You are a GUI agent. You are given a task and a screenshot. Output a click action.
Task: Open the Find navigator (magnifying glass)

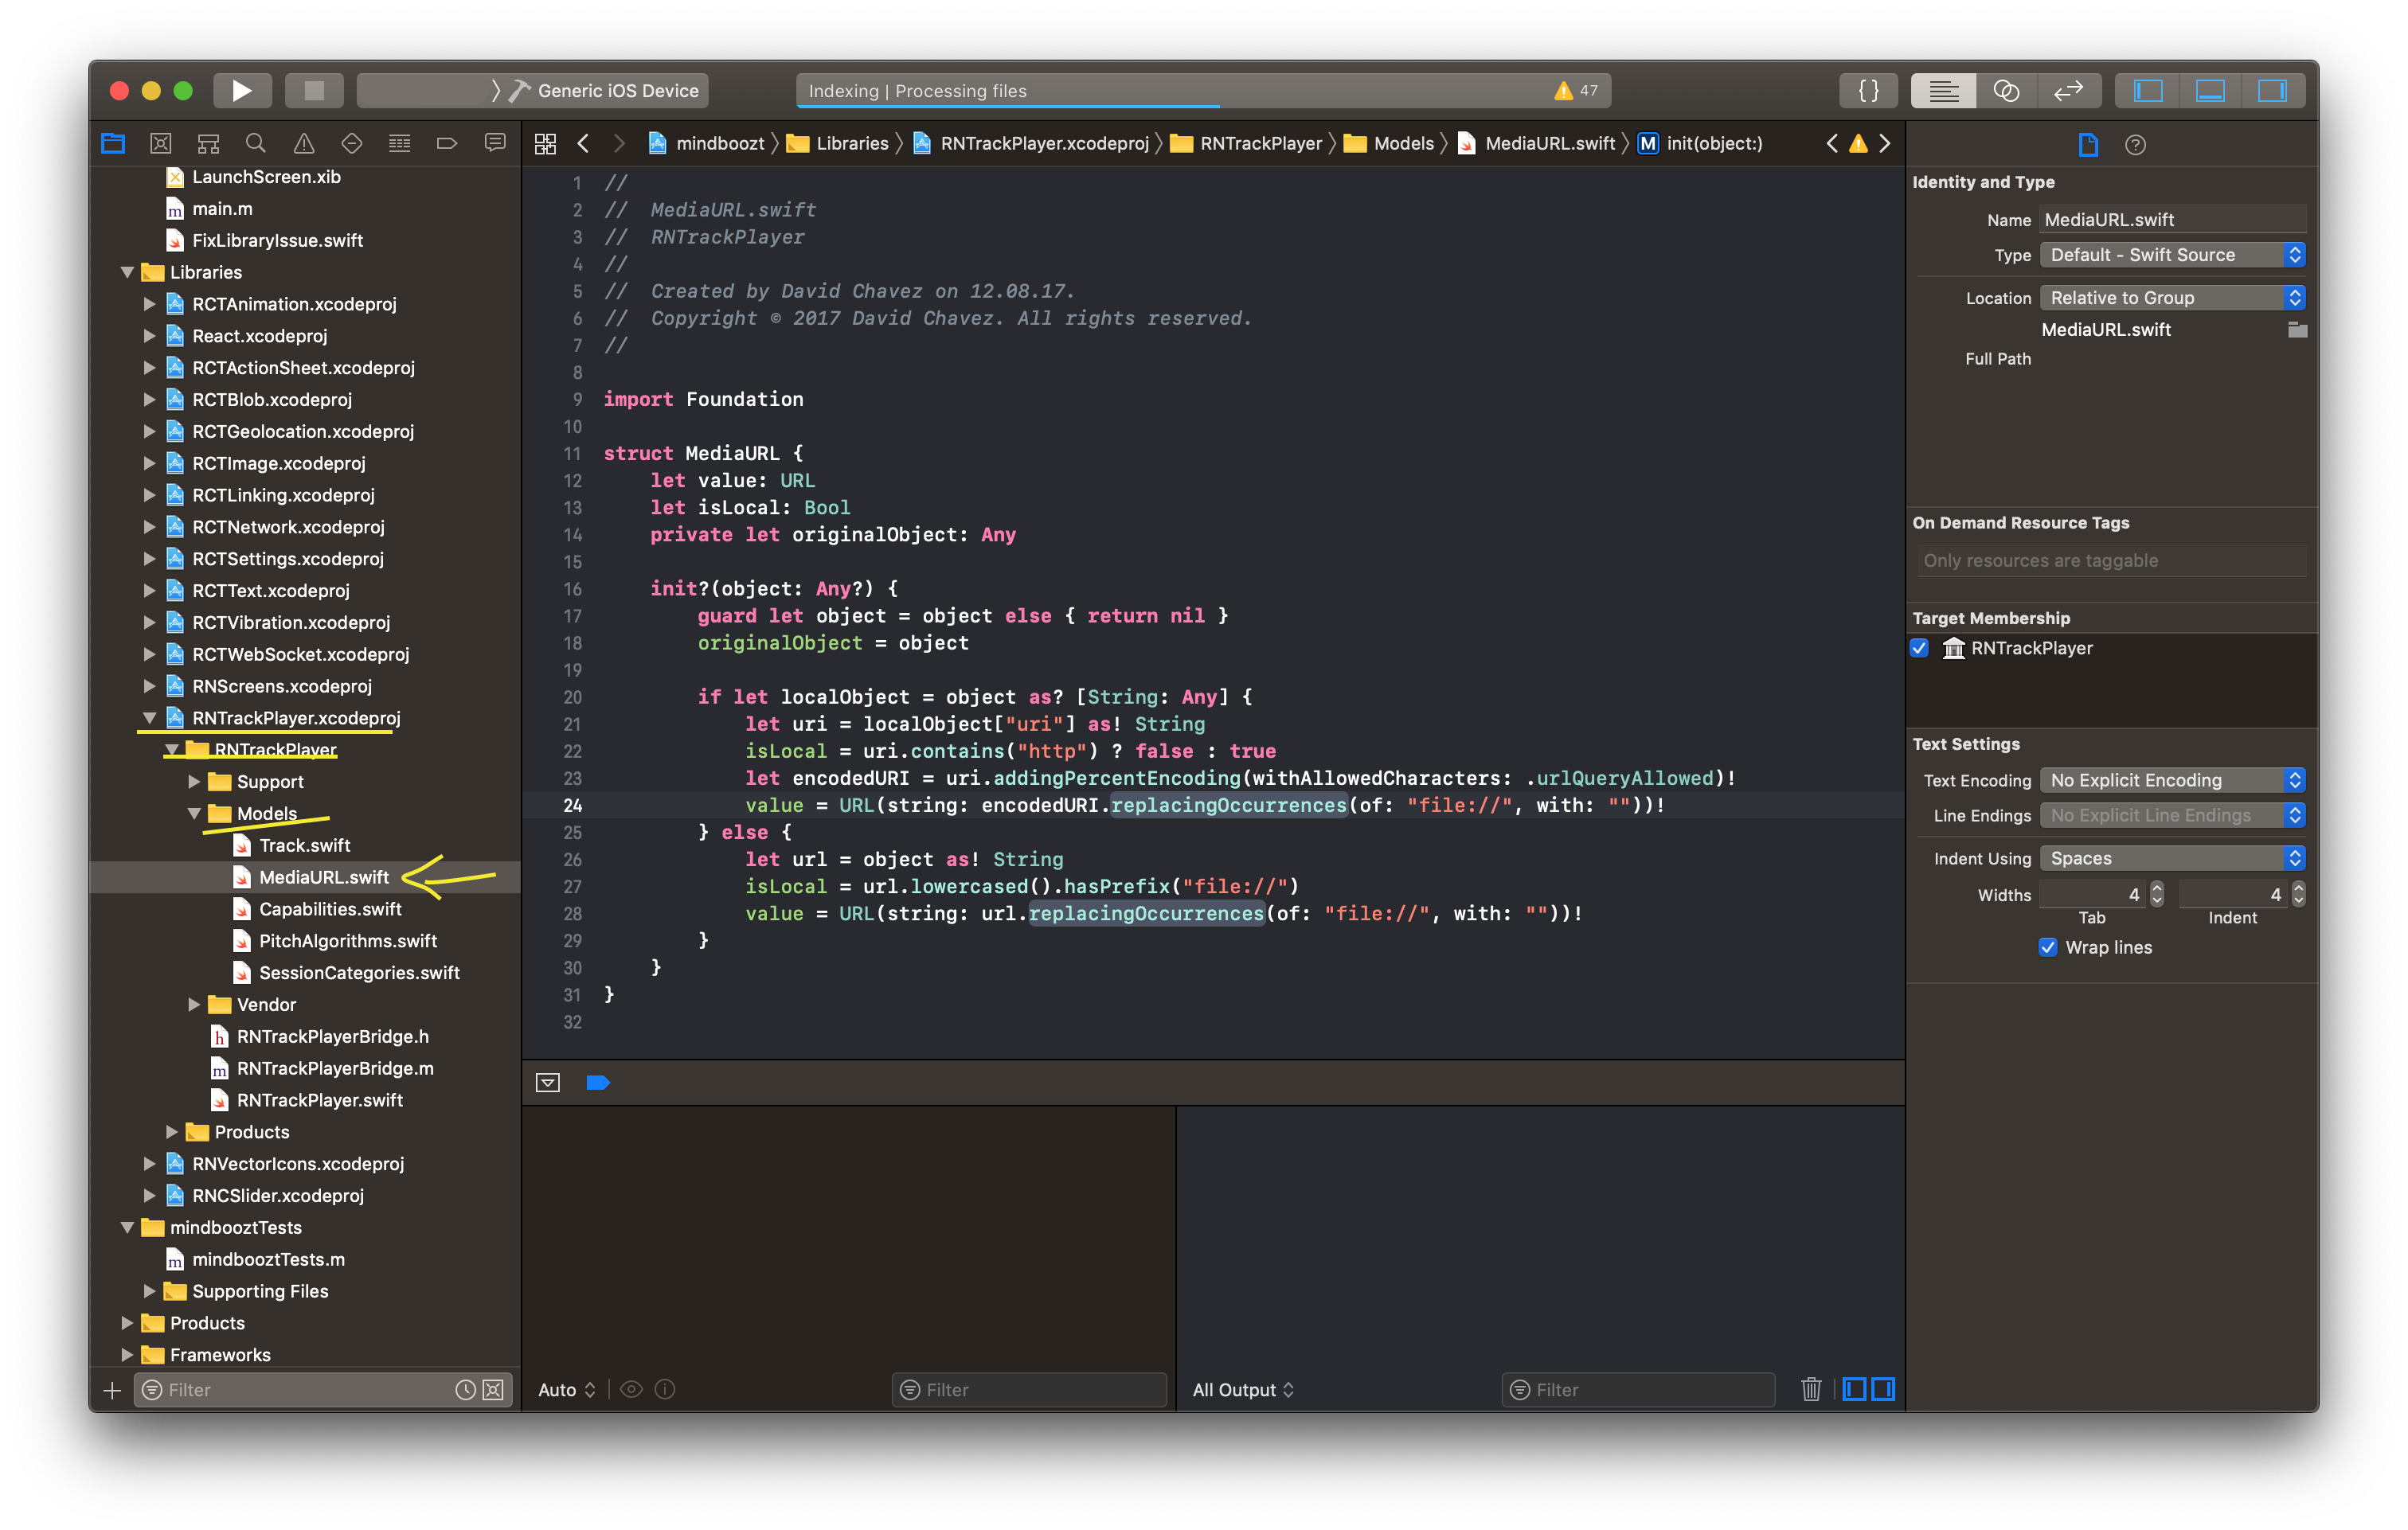pyautogui.click(x=256, y=143)
